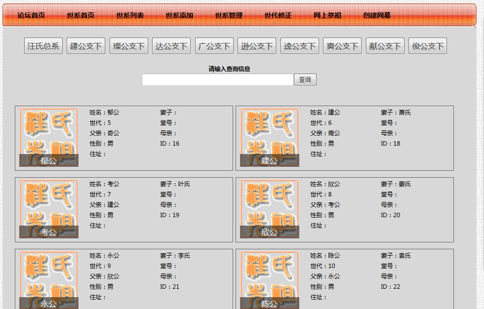This screenshot has height=309, width=484.
Task: Click the text ID：21
Action: click(x=169, y=287)
